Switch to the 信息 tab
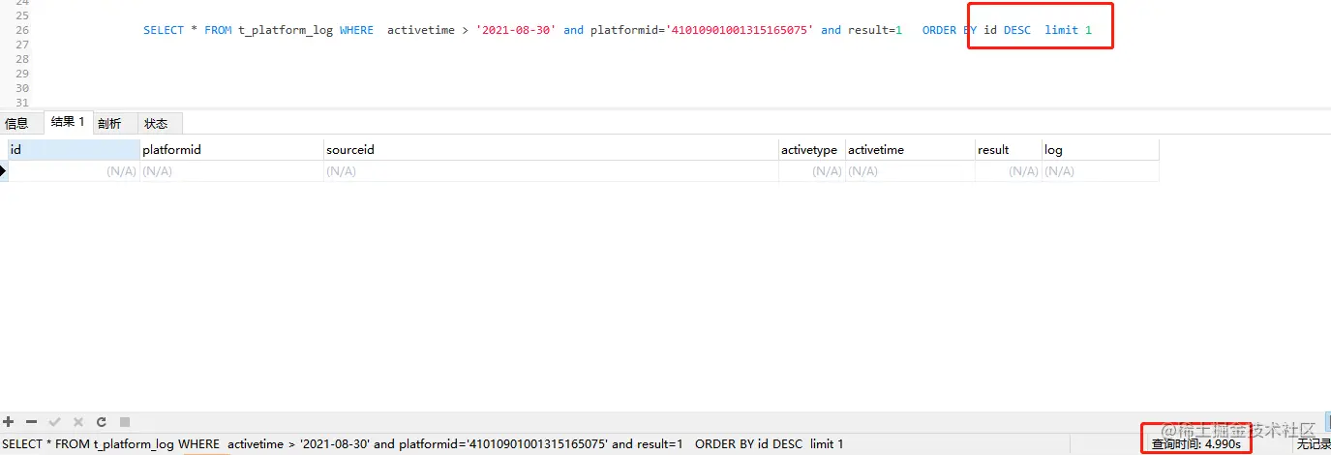 pyautogui.click(x=17, y=123)
